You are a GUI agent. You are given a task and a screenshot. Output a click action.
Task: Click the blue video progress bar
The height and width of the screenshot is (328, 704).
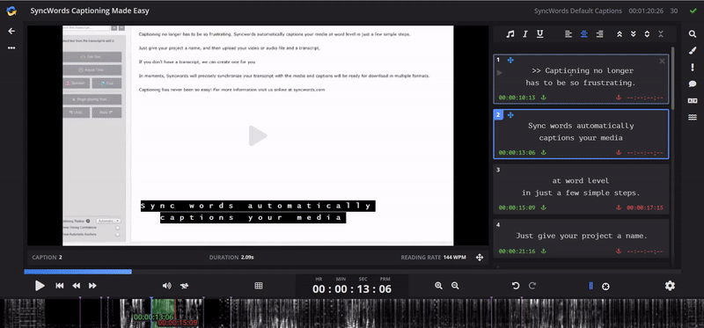pos(77,272)
